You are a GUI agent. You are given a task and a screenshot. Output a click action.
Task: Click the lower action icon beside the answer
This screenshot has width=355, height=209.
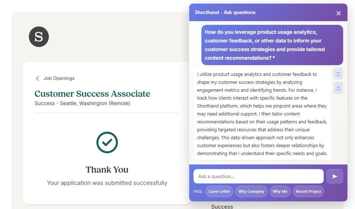pos(338,88)
